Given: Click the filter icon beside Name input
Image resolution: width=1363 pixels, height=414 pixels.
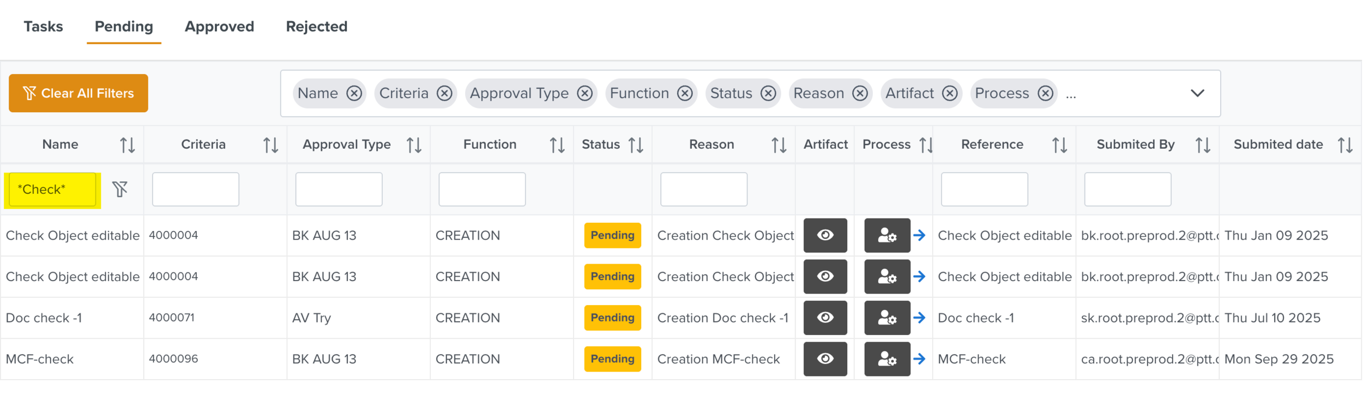Looking at the screenshot, I should coord(119,189).
